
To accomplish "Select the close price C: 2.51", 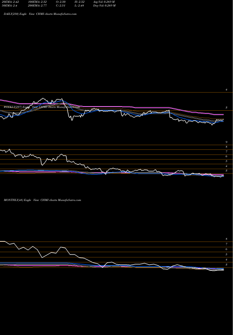I will (x=61, y=6).
